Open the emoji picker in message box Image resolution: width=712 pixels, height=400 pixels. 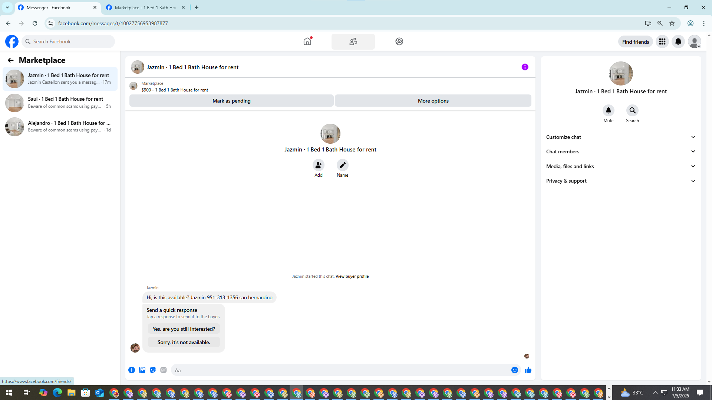[514, 370]
